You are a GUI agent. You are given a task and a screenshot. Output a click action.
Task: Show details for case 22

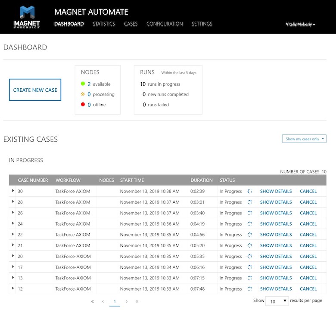[276, 235]
